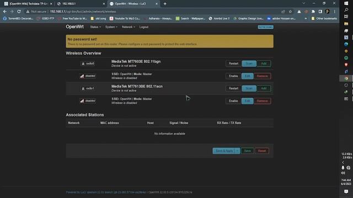Screen dimensions: 353x198
Task: Open the notification center icon
Action: [x=346, y=191]
